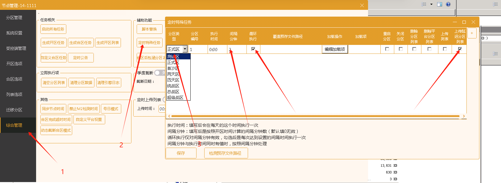Click the 分区编号 field showing 1
Viewport: 501px width, 183px height.
tap(198, 49)
